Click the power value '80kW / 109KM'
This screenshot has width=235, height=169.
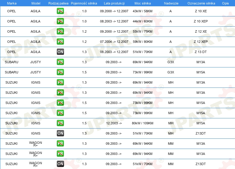pyautogui.click(x=142, y=123)
